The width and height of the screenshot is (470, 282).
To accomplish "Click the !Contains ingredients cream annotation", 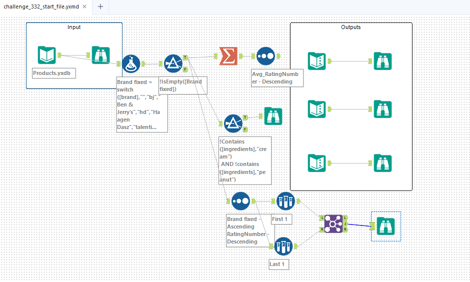I will (x=245, y=160).
